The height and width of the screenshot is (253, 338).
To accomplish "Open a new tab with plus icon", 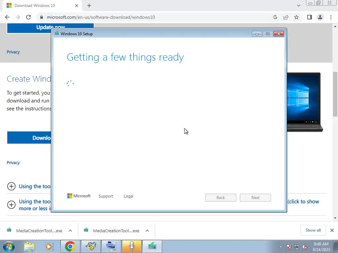I will (89, 6).
